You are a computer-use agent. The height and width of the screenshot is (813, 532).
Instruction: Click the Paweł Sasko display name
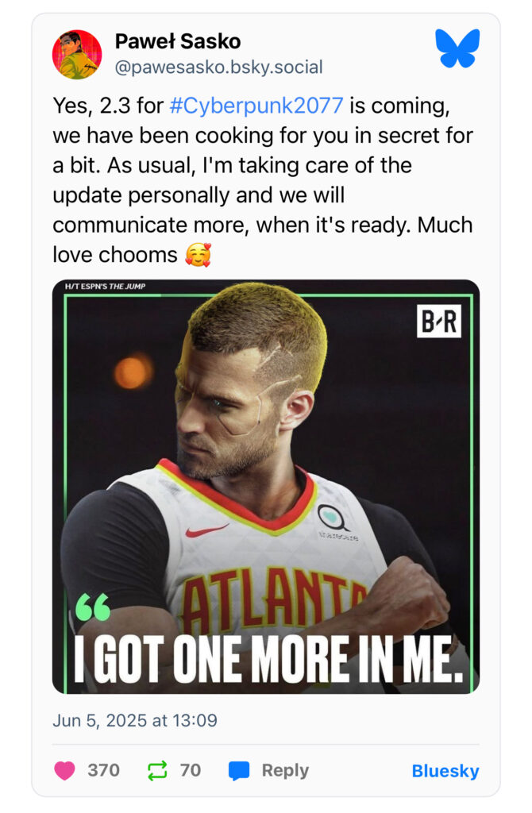178,41
